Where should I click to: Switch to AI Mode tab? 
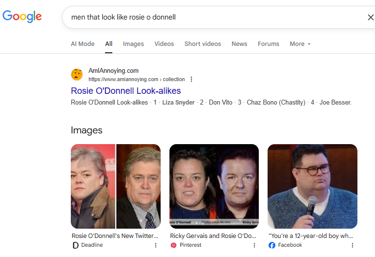[83, 44]
